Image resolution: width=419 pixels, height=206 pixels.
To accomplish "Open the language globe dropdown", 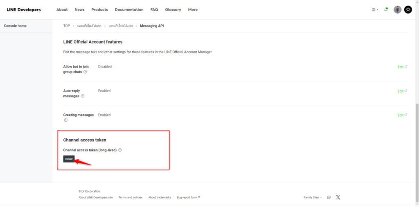I will (375, 9).
